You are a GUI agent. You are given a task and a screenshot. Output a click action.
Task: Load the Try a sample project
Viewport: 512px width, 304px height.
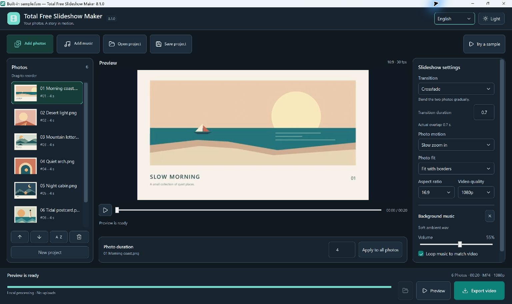(x=484, y=44)
